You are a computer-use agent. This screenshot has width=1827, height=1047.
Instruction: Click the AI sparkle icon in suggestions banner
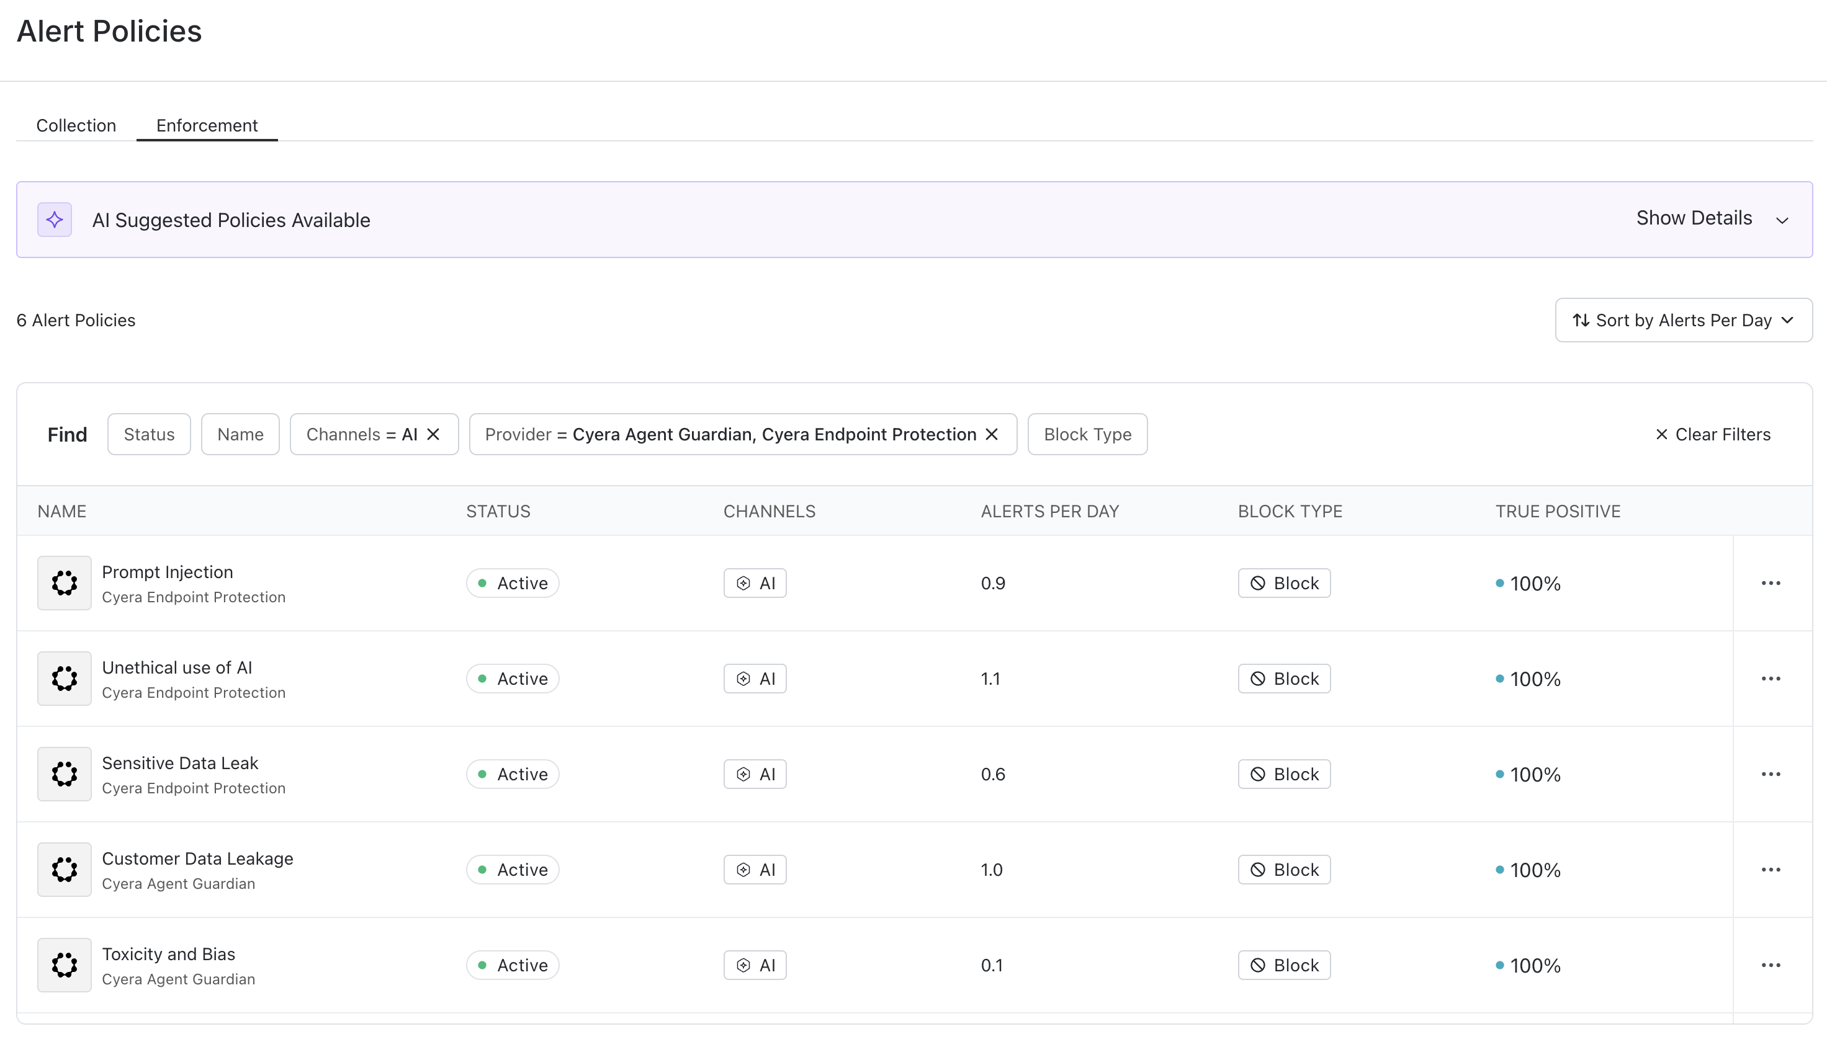[55, 220]
